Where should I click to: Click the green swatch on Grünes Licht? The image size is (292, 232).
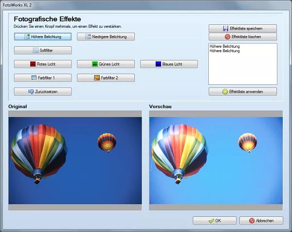pos(95,64)
